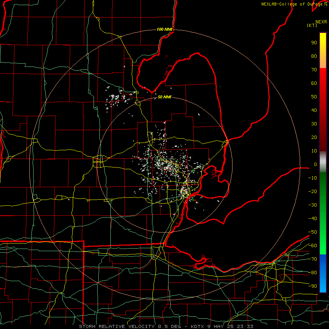Click the 10 knot scale label

314,151
